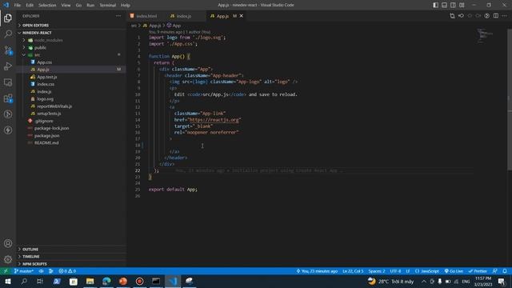Click the UTF-8 encoding indicator
The width and height of the screenshot is (512, 288).
coord(395,271)
